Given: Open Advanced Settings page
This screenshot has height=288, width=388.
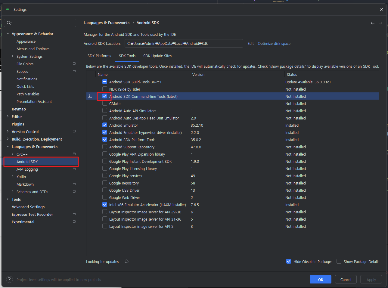Looking at the screenshot, I should coord(28,207).
